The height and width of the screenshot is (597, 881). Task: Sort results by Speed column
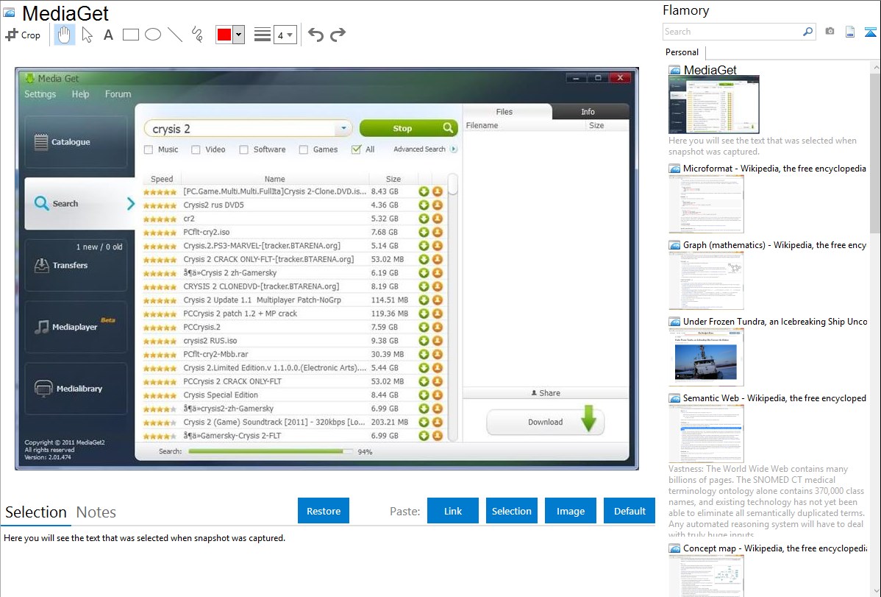coord(162,179)
